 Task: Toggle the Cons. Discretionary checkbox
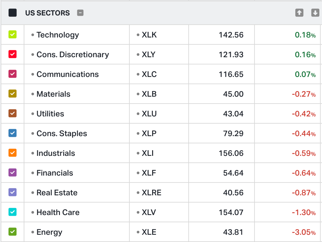[x=13, y=54]
